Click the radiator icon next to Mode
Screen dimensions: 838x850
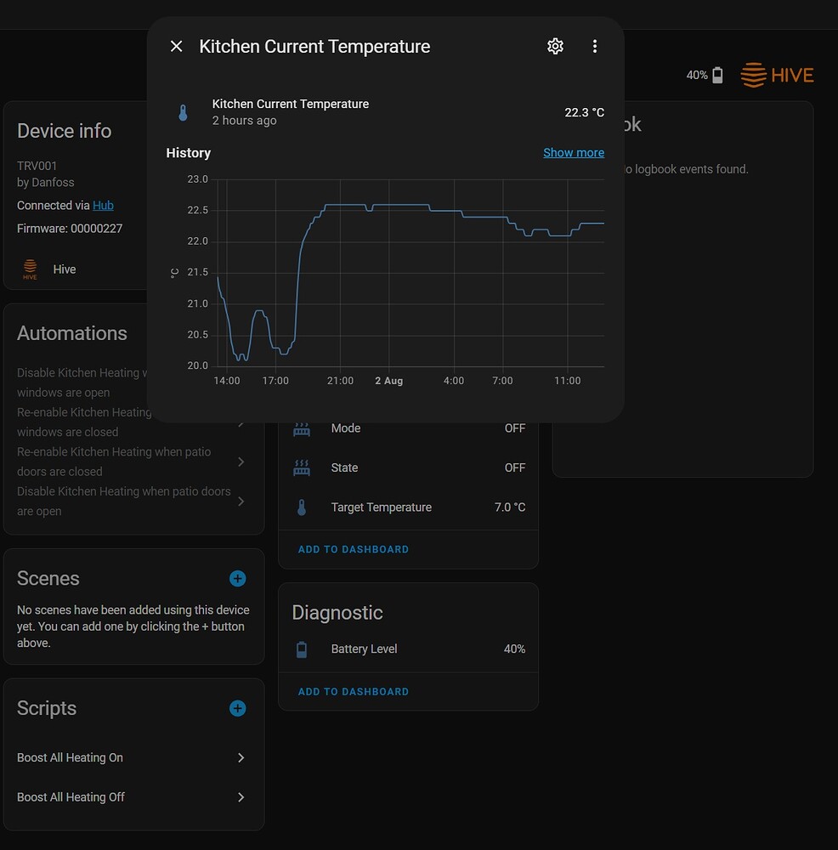click(x=301, y=428)
